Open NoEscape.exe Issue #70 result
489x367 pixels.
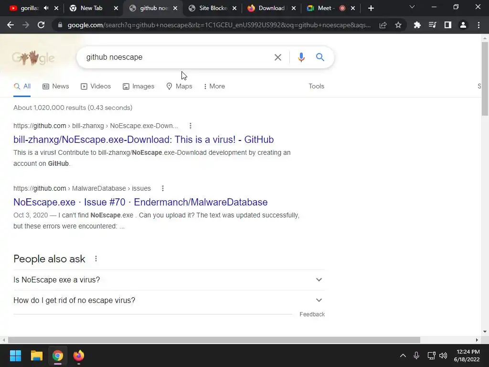pos(140,202)
